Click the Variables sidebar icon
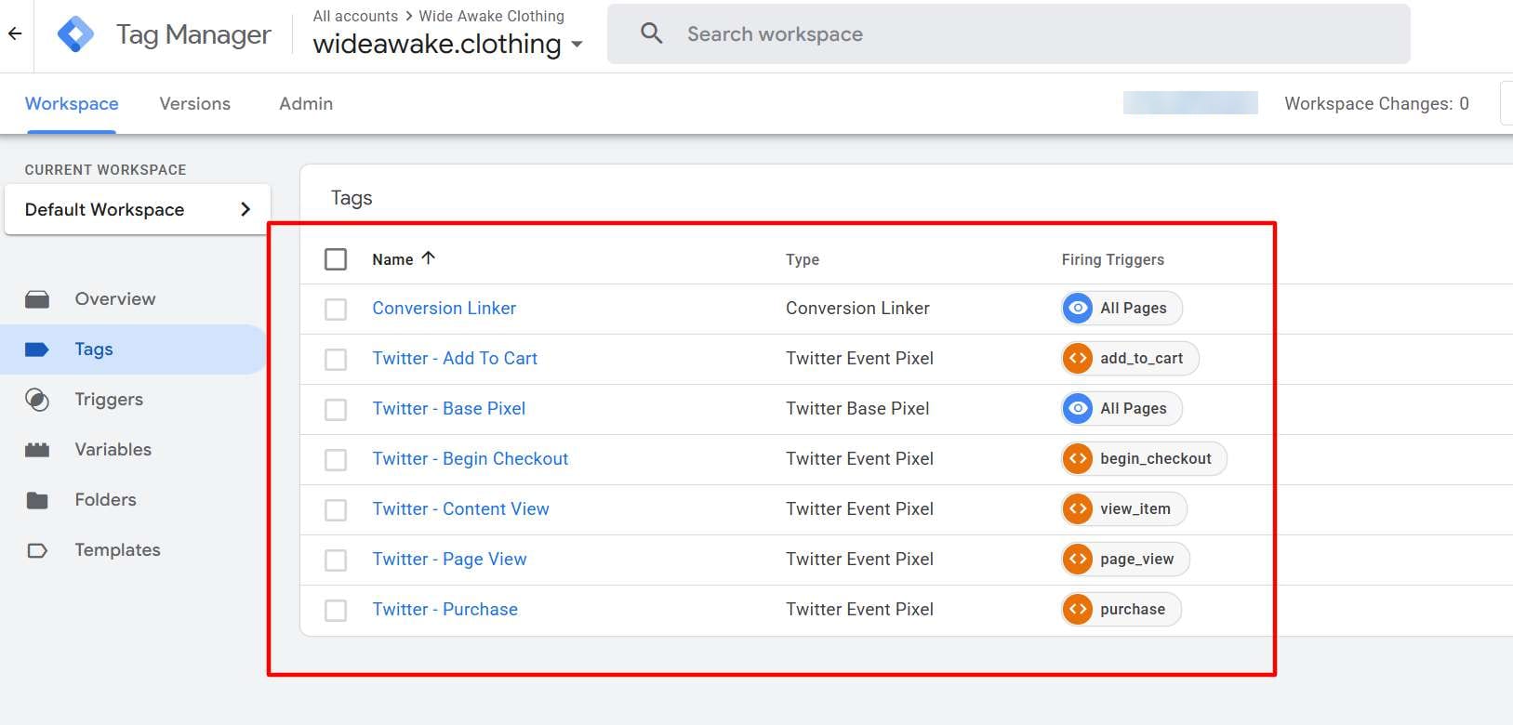Image resolution: width=1513 pixels, height=725 pixels. coord(37,450)
